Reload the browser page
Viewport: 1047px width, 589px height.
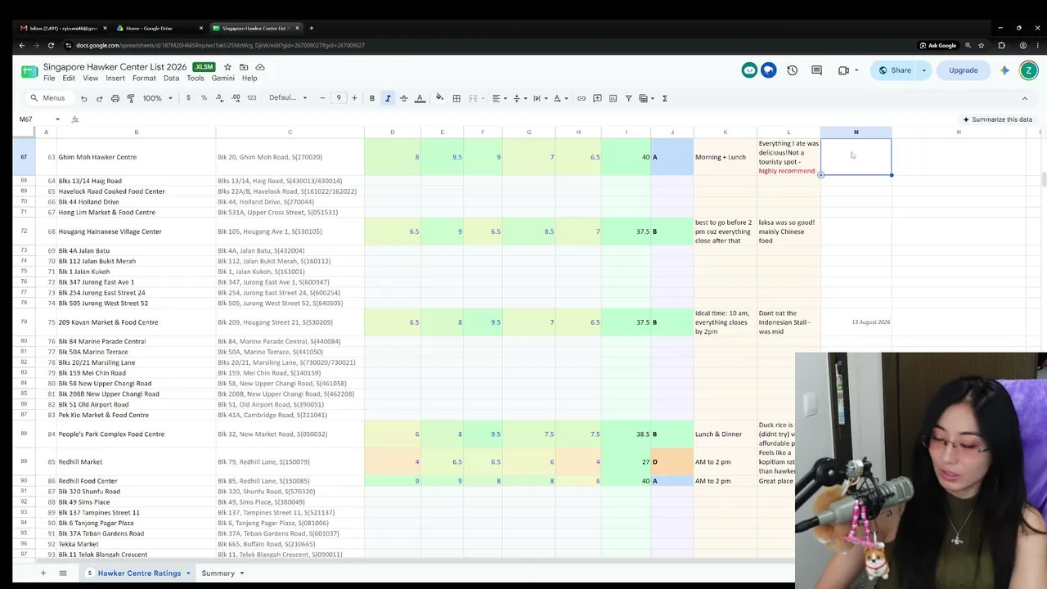point(51,46)
